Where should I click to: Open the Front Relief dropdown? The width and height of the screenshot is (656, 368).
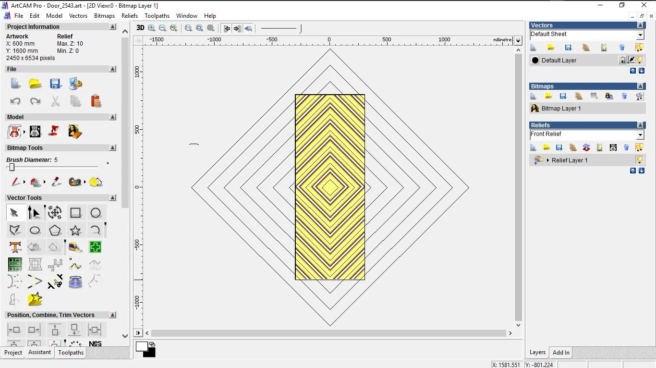point(640,135)
